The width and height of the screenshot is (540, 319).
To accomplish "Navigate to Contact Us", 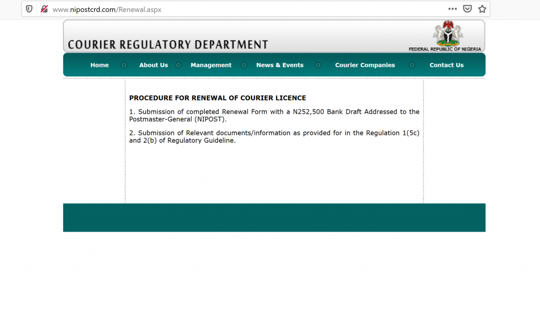I will point(446,65).
